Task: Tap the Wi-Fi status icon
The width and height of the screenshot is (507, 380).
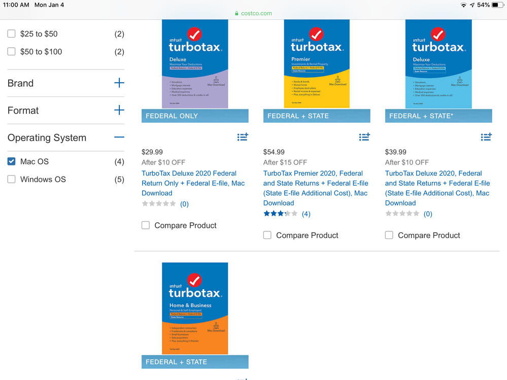Action: 463,5
